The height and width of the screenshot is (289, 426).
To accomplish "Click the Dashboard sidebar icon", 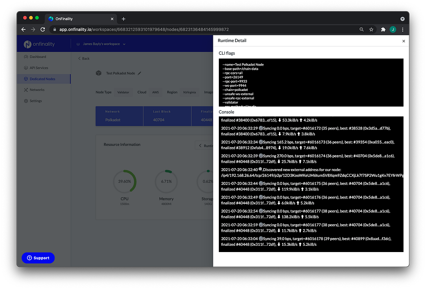I will pyautogui.click(x=26, y=56).
